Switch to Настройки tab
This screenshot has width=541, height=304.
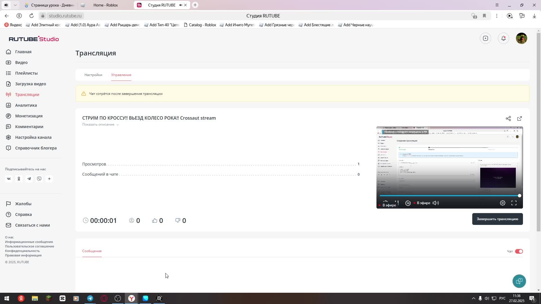(93, 75)
